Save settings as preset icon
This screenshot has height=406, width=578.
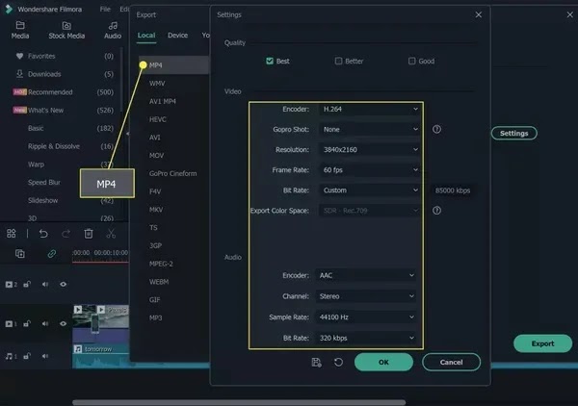point(316,362)
